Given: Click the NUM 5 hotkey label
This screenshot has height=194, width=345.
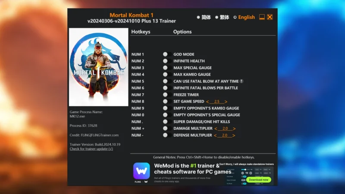Looking at the screenshot, I should point(138,81).
